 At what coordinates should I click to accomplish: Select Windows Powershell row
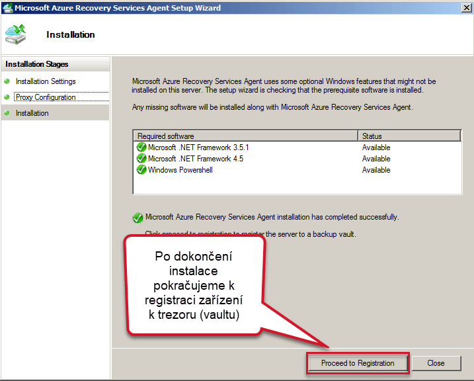(297, 169)
